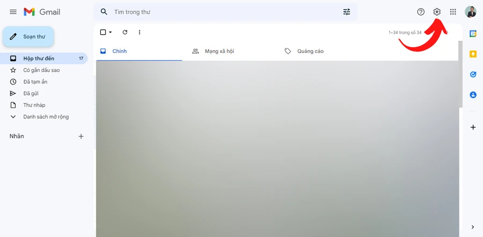Switch to Mạng xã hội tab

pyautogui.click(x=232, y=51)
